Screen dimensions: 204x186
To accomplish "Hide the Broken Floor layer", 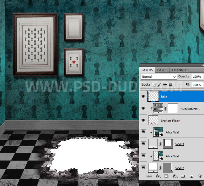I will point(143,121).
